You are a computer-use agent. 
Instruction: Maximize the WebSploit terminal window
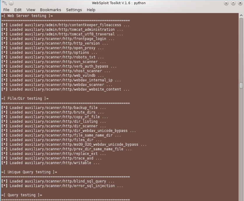pyautogui.click(x=233, y=3)
